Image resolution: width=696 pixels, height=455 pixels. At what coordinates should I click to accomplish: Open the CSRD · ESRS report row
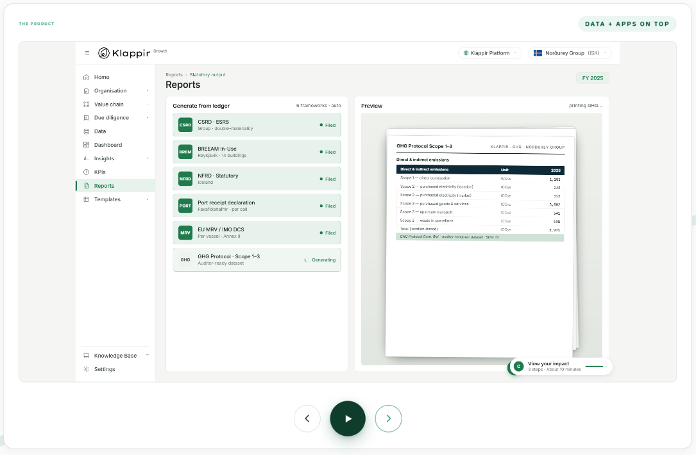point(257,125)
